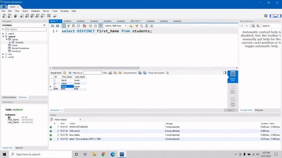Click the editor horizontal scrollbar
The height and width of the screenshot is (158, 282).
96,68
